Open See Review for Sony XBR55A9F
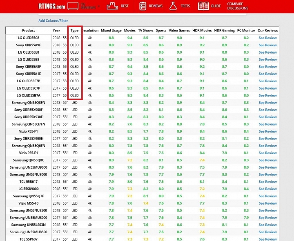 point(268,45)
